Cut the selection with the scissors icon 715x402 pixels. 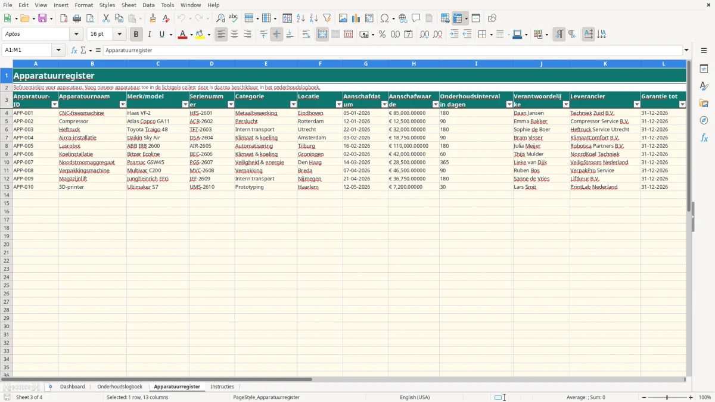[106, 18]
